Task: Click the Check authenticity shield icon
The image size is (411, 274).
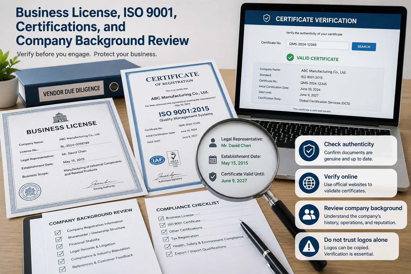Action: tap(309, 151)
